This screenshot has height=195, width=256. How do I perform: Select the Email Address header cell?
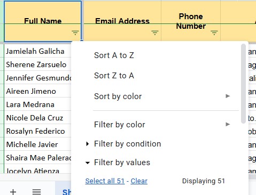(x=122, y=21)
